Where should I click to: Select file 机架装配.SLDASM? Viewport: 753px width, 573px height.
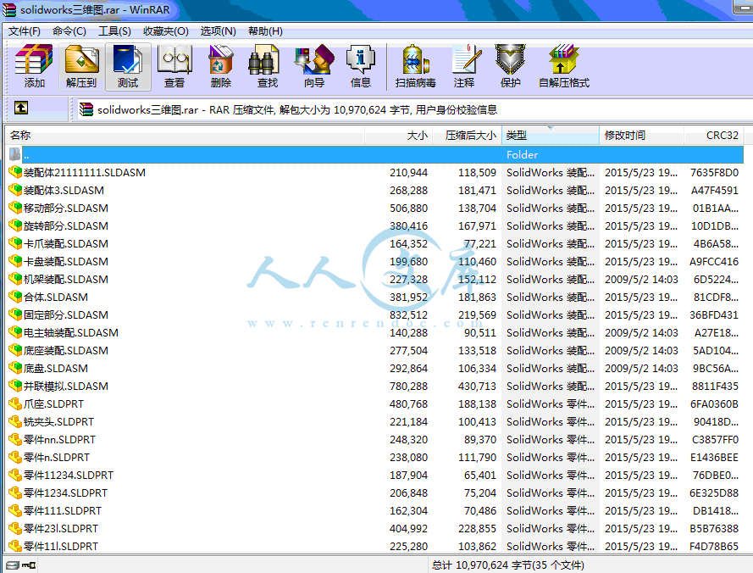(x=66, y=279)
